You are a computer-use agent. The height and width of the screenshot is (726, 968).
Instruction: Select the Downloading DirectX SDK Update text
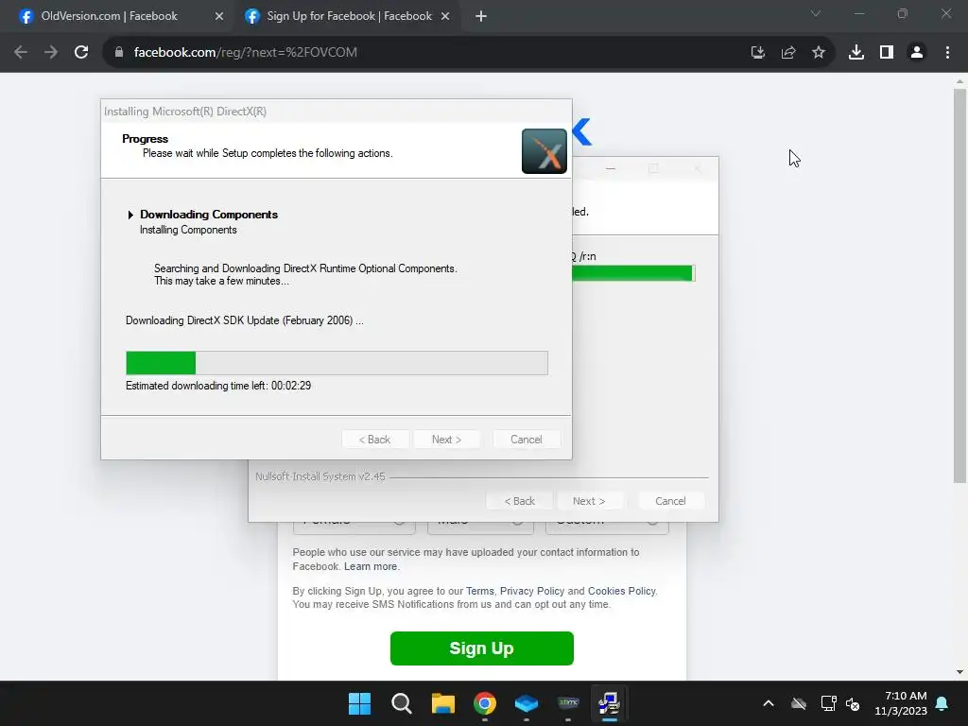pyautogui.click(x=245, y=320)
